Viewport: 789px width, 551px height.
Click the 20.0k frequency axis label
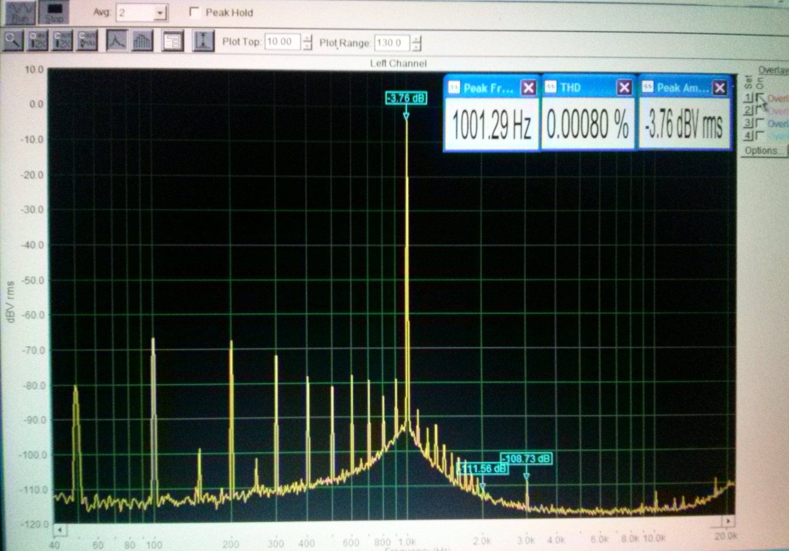click(x=725, y=536)
